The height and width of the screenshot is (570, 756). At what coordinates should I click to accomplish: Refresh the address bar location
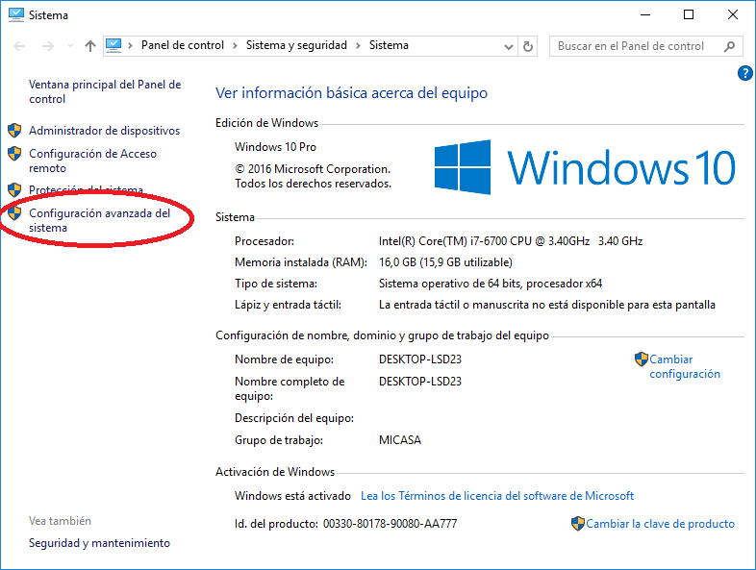(x=528, y=46)
